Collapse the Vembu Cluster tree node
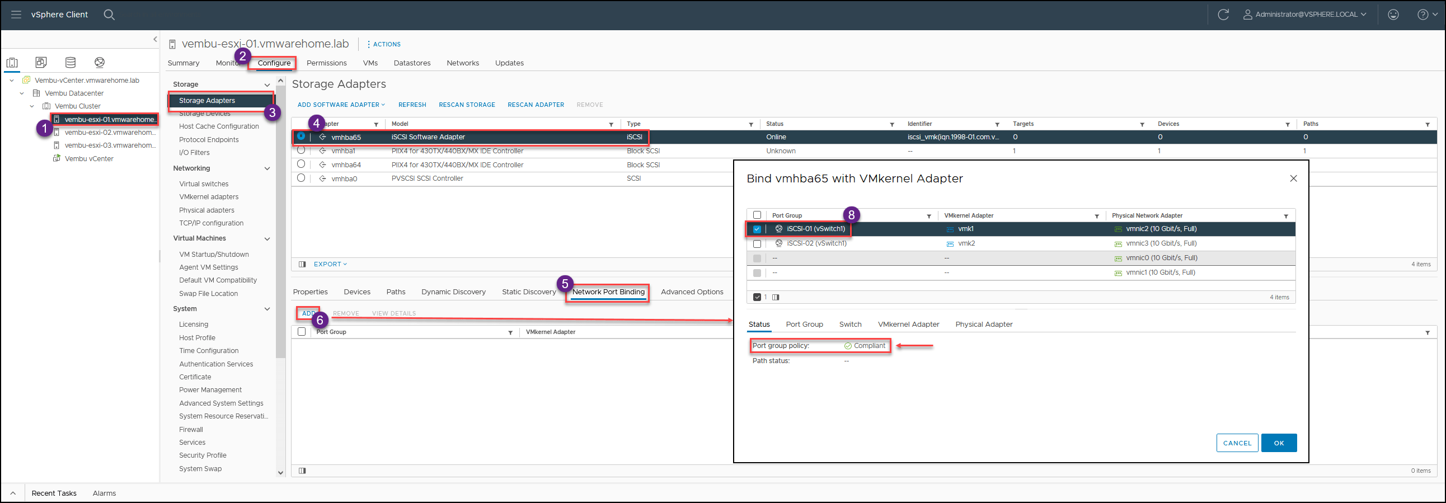This screenshot has height=503, width=1446. point(32,106)
